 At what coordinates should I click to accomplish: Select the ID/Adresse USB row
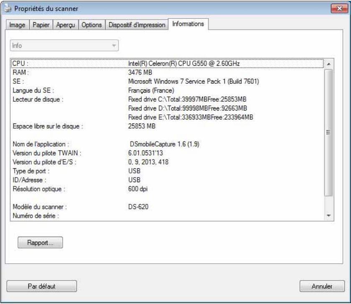point(167,180)
